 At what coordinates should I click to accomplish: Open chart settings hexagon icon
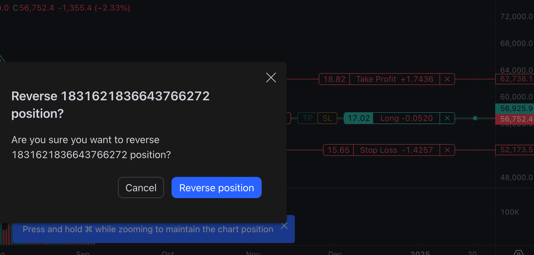[518, 252]
